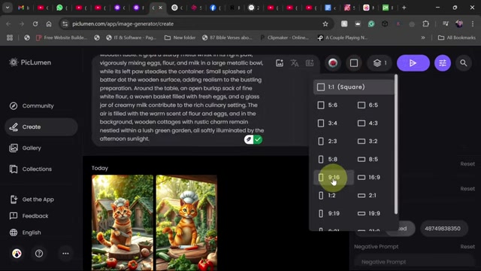Image resolution: width=481 pixels, height=271 pixels.
Task: Click the prompt templates icon beside translate
Action: tap(310, 63)
